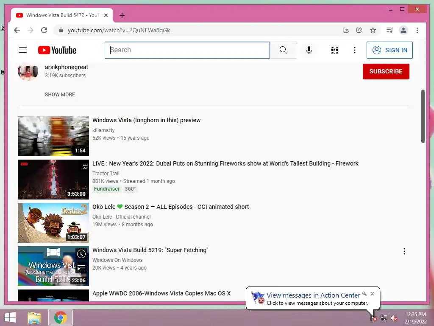Click the Fundraiser badge
This screenshot has width=434, height=326.
click(106, 189)
